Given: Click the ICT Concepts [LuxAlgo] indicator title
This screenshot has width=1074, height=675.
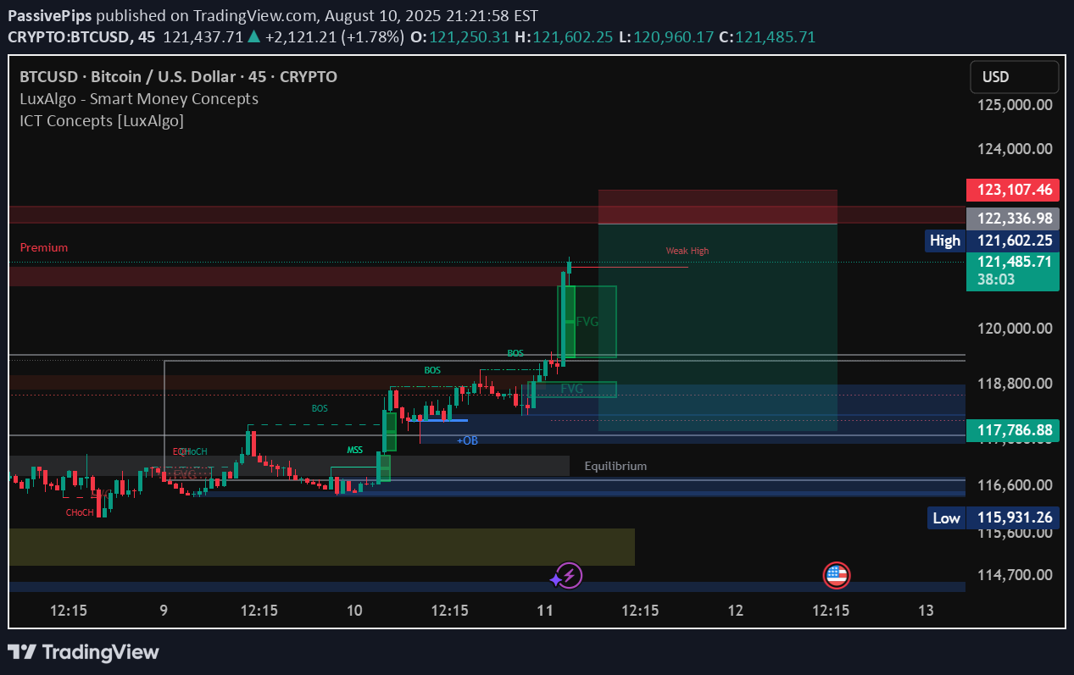Looking at the screenshot, I should coord(102,120).
